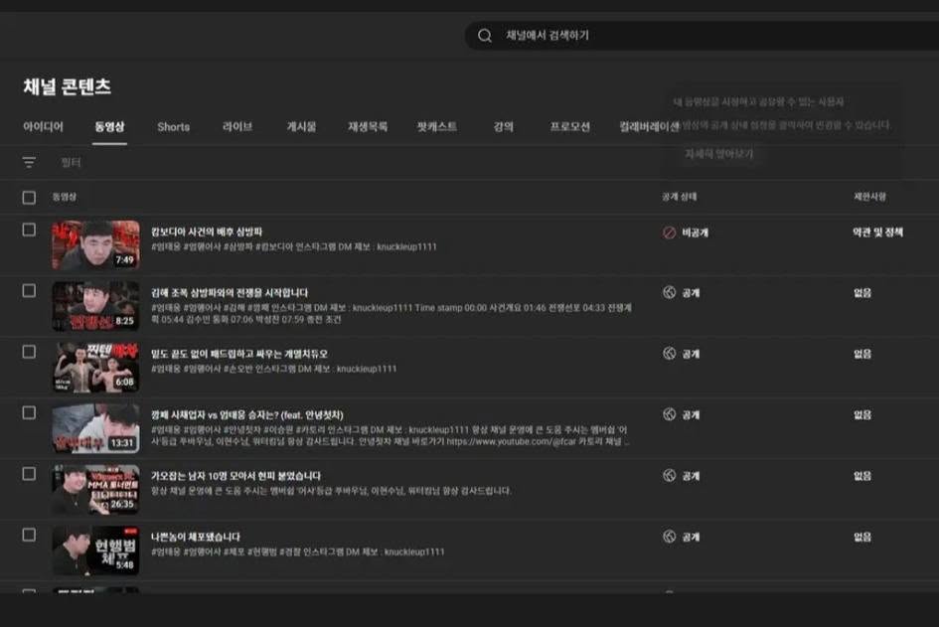The height and width of the screenshot is (627, 939).
Task: Focus the 채널에서 검색하기 search field
Action: point(696,36)
